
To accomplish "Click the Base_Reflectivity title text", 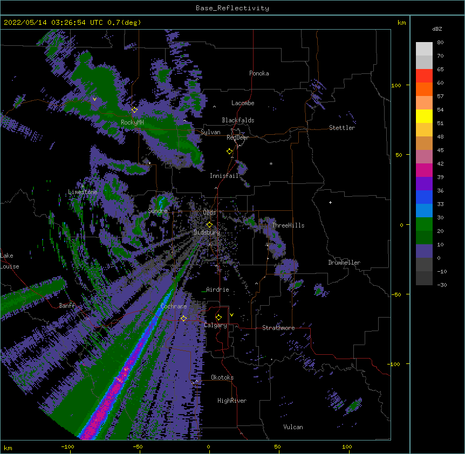I will click(x=232, y=8).
